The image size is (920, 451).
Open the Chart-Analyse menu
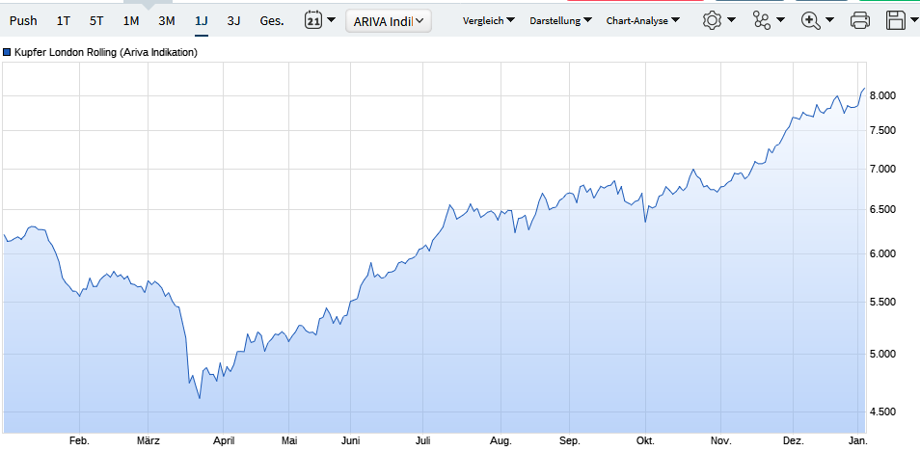pyautogui.click(x=642, y=20)
